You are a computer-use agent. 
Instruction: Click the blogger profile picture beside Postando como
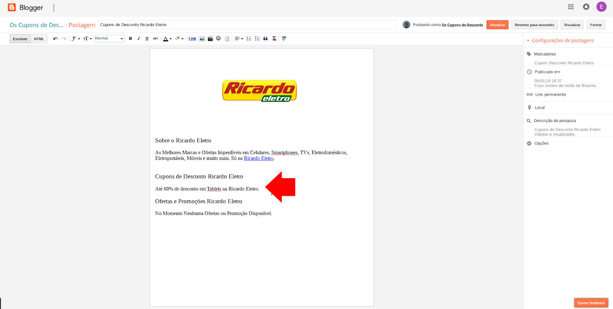coord(406,24)
